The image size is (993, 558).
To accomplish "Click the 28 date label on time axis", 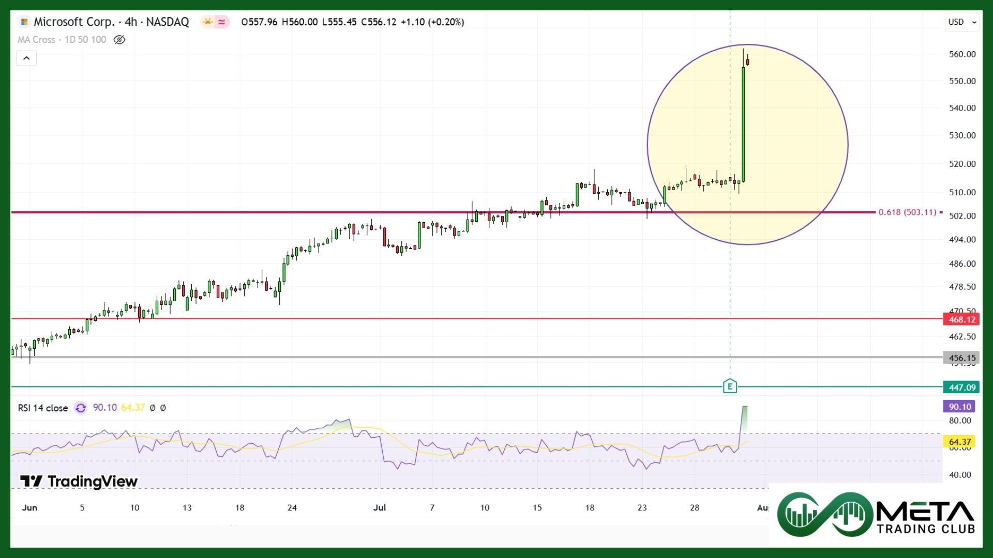I will coord(695,507).
